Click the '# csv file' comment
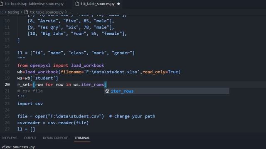The width and height of the screenshot is (266, 149). pyautogui.click(x=30, y=91)
